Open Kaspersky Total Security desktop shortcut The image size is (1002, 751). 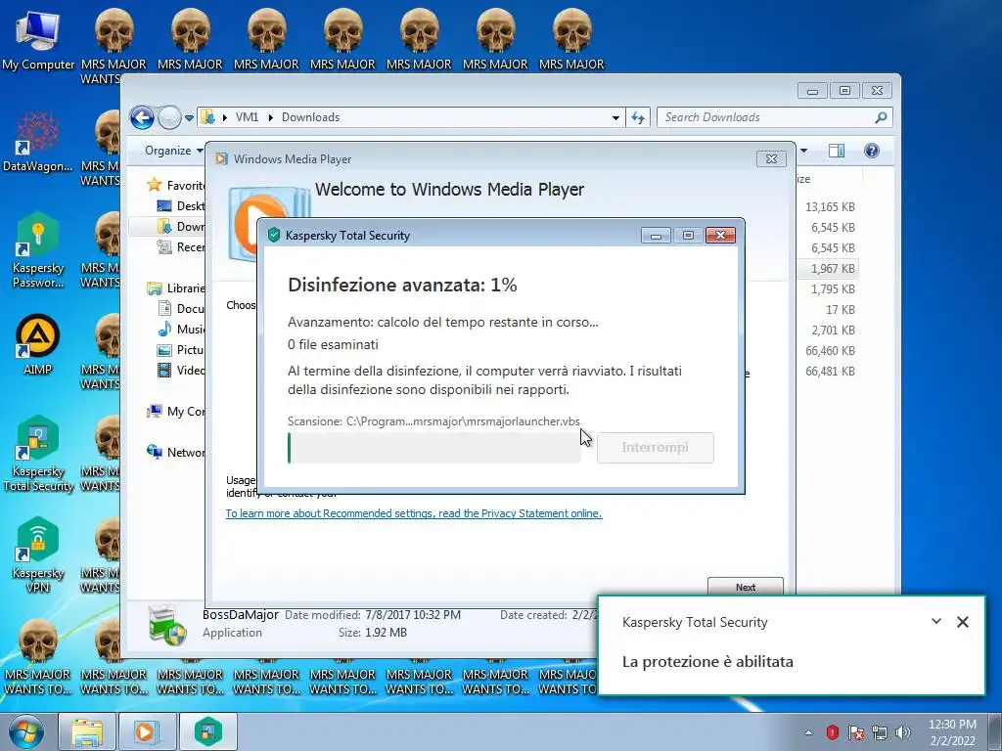click(38, 454)
